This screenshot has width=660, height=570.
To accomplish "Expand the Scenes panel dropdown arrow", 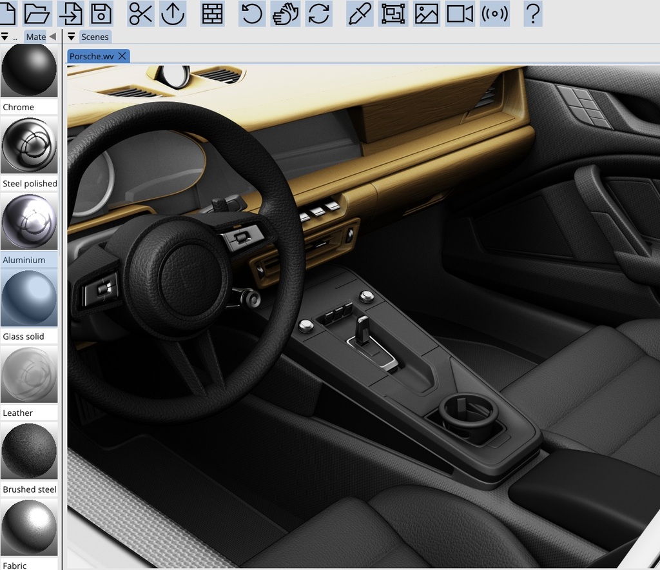I will coord(71,37).
